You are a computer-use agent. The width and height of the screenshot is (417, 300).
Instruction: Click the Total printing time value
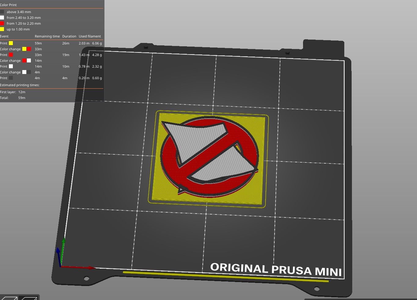coord(21,97)
